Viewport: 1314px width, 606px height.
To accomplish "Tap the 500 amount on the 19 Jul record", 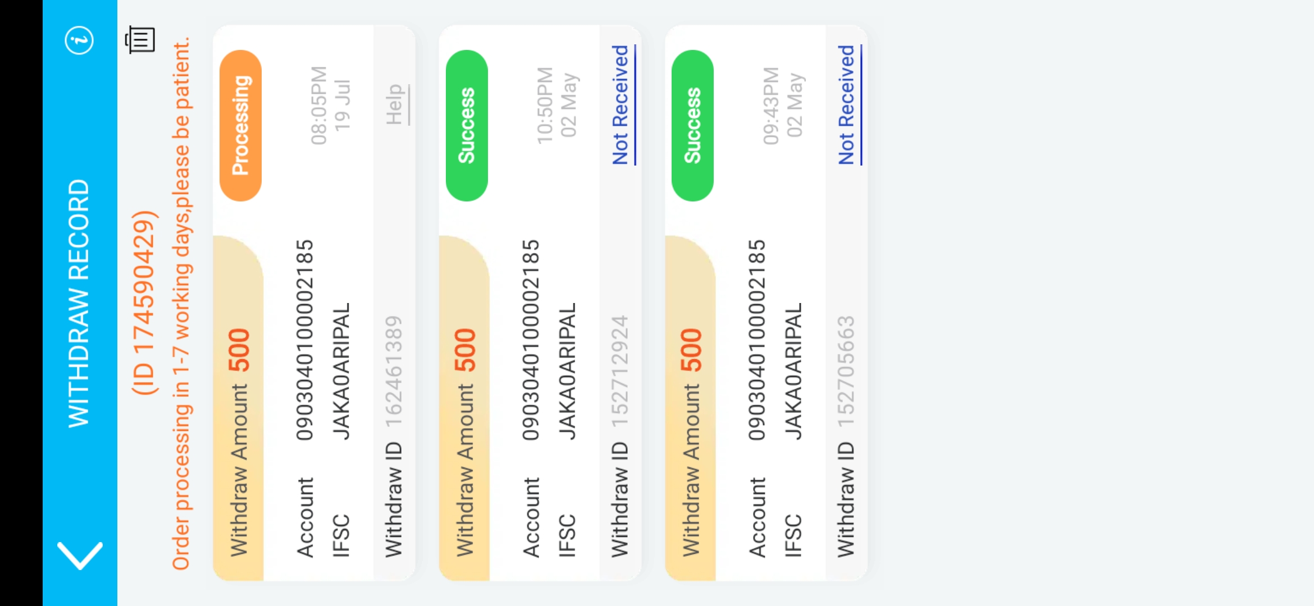I will tap(239, 350).
